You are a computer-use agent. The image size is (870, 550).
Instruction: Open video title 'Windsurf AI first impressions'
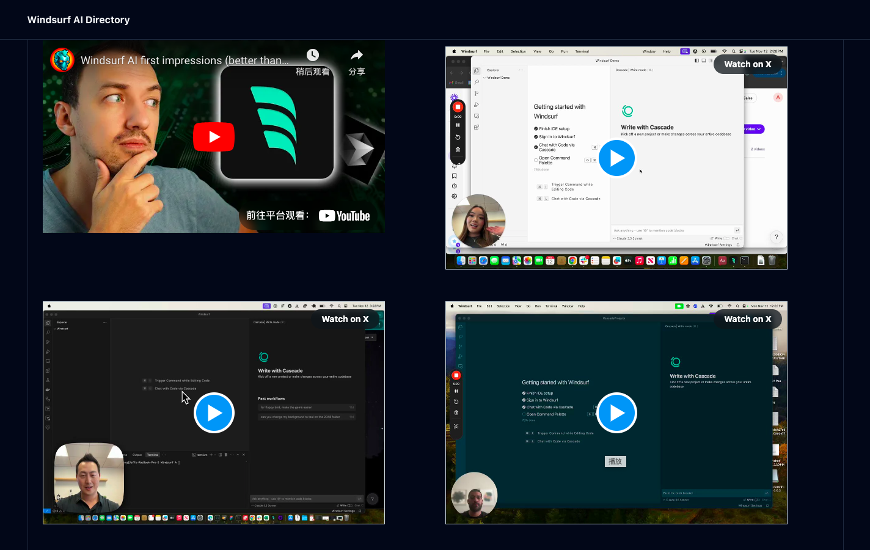click(185, 61)
